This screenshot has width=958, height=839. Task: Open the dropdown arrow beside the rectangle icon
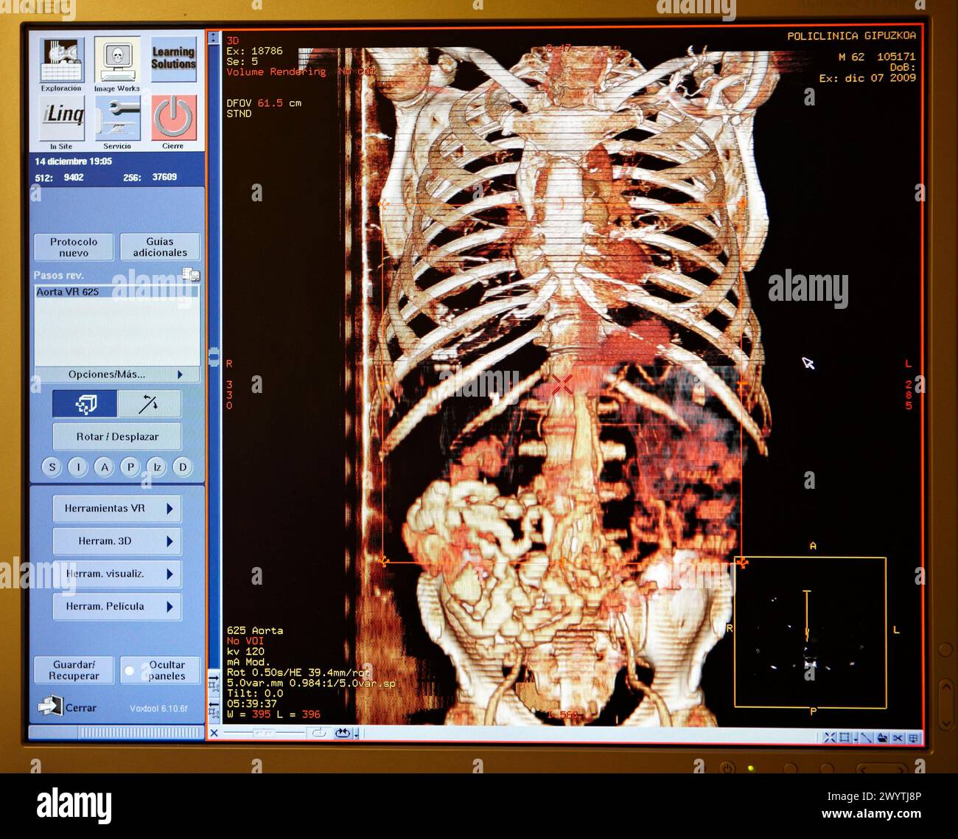point(855,737)
